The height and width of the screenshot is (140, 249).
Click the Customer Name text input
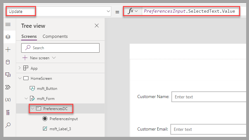pos(209,97)
